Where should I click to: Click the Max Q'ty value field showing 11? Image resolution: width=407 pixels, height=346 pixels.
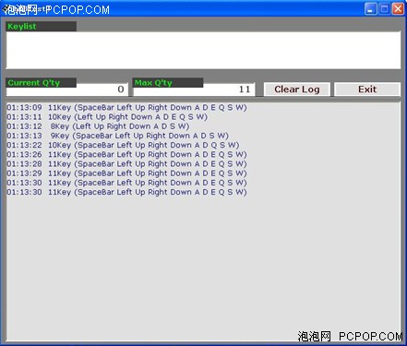(x=194, y=89)
